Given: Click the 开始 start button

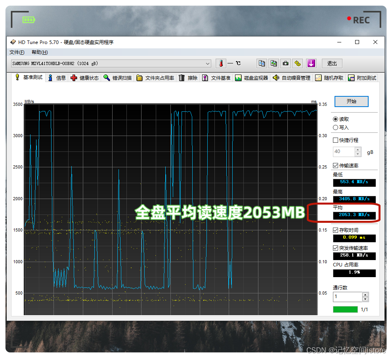Looking at the screenshot, I should point(351,101).
